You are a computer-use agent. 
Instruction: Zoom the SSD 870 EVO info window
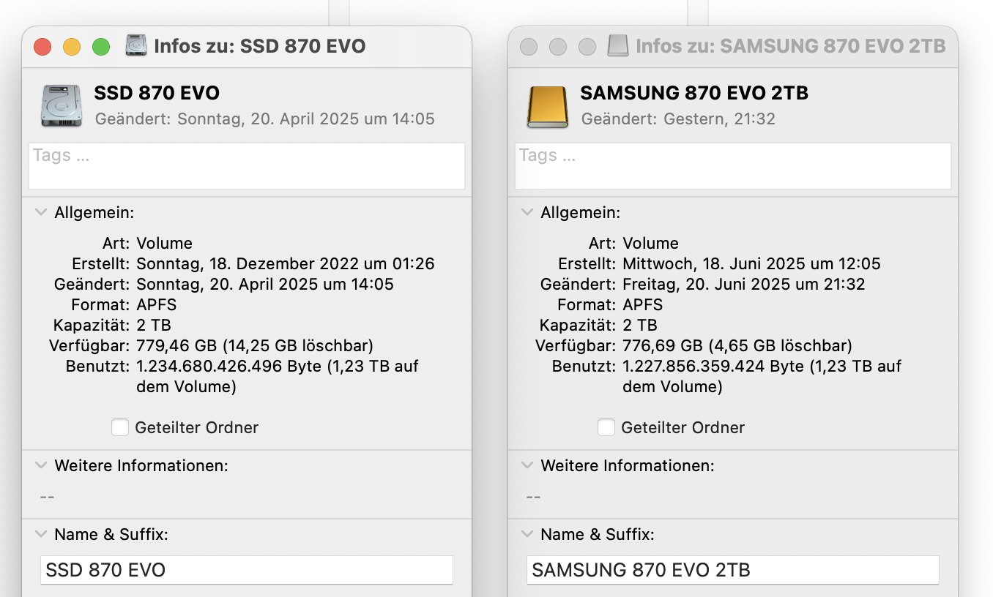pos(101,47)
